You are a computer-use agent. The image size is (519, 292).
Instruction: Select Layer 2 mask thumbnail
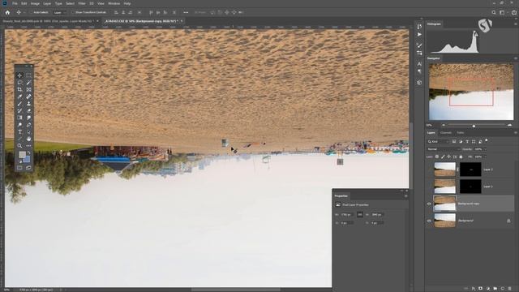470,170
